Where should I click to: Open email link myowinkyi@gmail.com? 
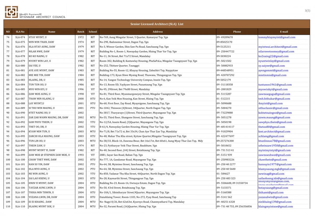[x=273, y=89]
